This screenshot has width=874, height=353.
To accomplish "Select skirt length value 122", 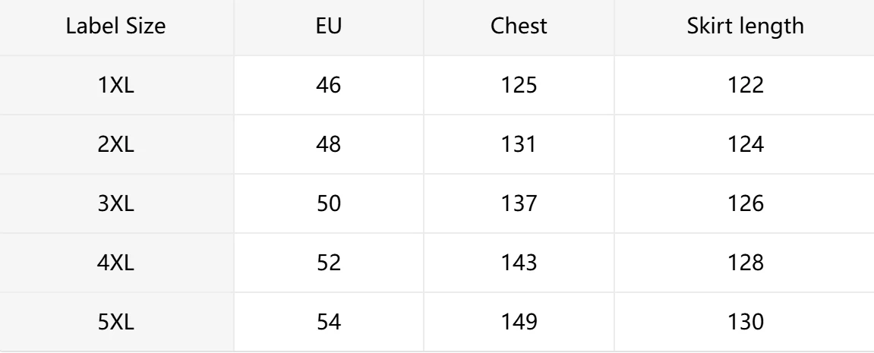I will (745, 85).
